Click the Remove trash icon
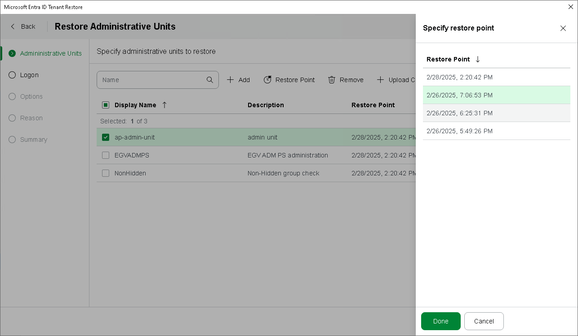This screenshot has height=336, width=578. pyautogui.click(x=332, y=80)
